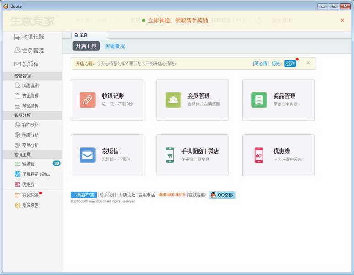354x275 pixels.
Task: Click the green 会员管理 people tile icon
Action: [173, 100]
